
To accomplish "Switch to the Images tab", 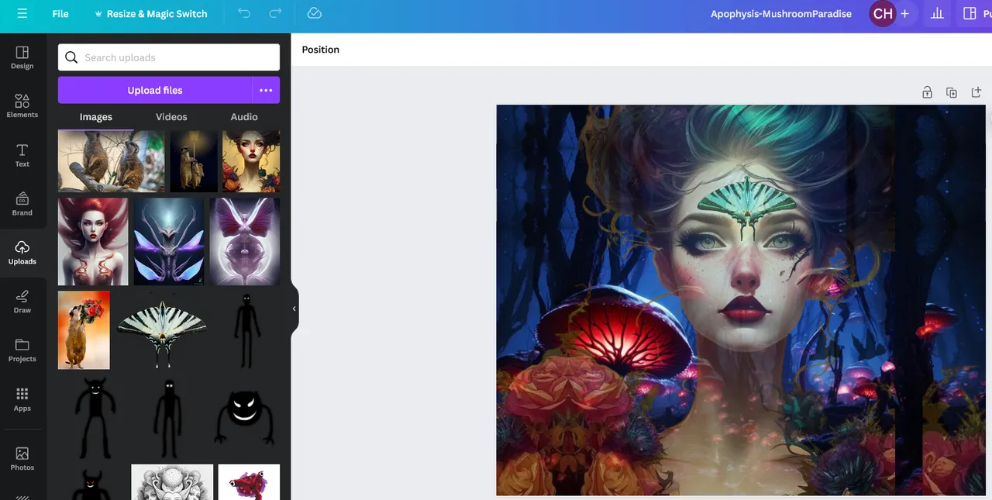I will 96,117.
